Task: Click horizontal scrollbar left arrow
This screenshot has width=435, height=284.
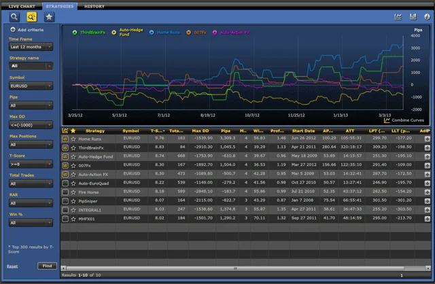Action: (x=63, y=268)
